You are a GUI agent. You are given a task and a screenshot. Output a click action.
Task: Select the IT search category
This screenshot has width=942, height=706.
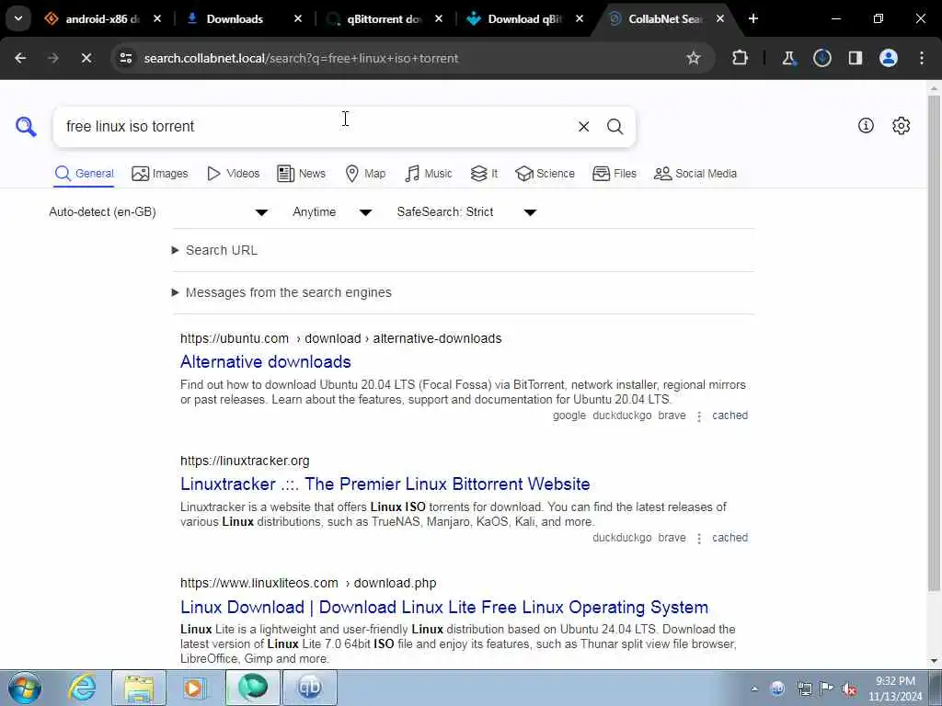tap(484, 174)
